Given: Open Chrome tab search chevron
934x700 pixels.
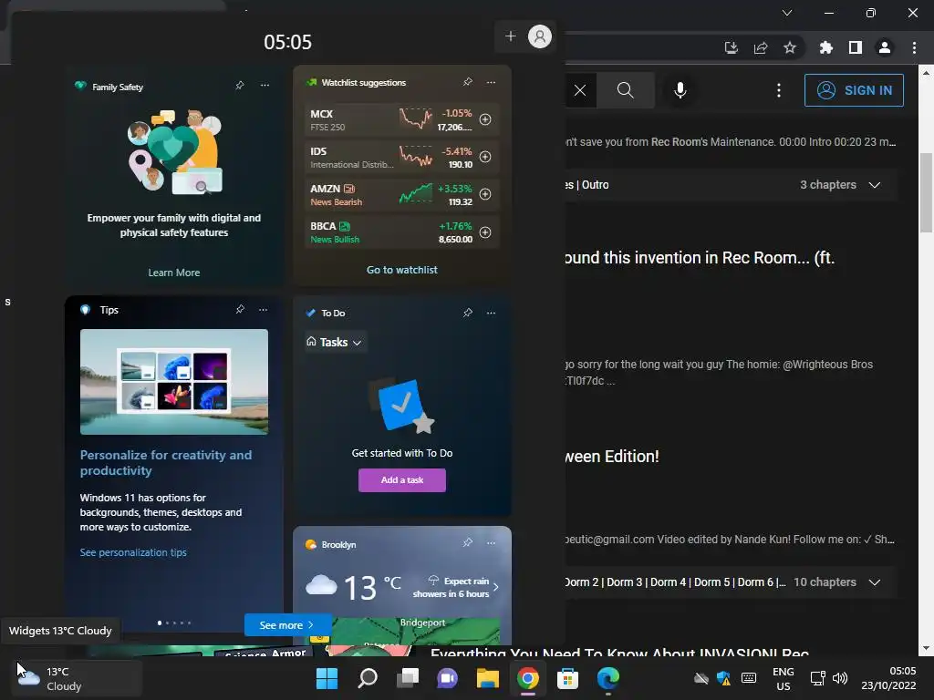Looking at the screenshot, I should [x=787, y=13].
